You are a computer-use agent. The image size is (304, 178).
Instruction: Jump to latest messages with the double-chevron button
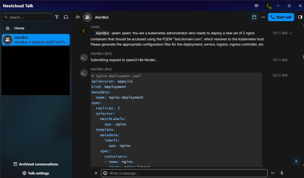tap(296, 161)
